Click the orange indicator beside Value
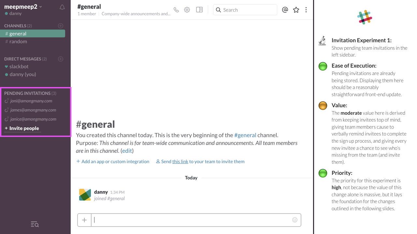The height and width of the screenshot is (234, 417). (x=323, y=106)
